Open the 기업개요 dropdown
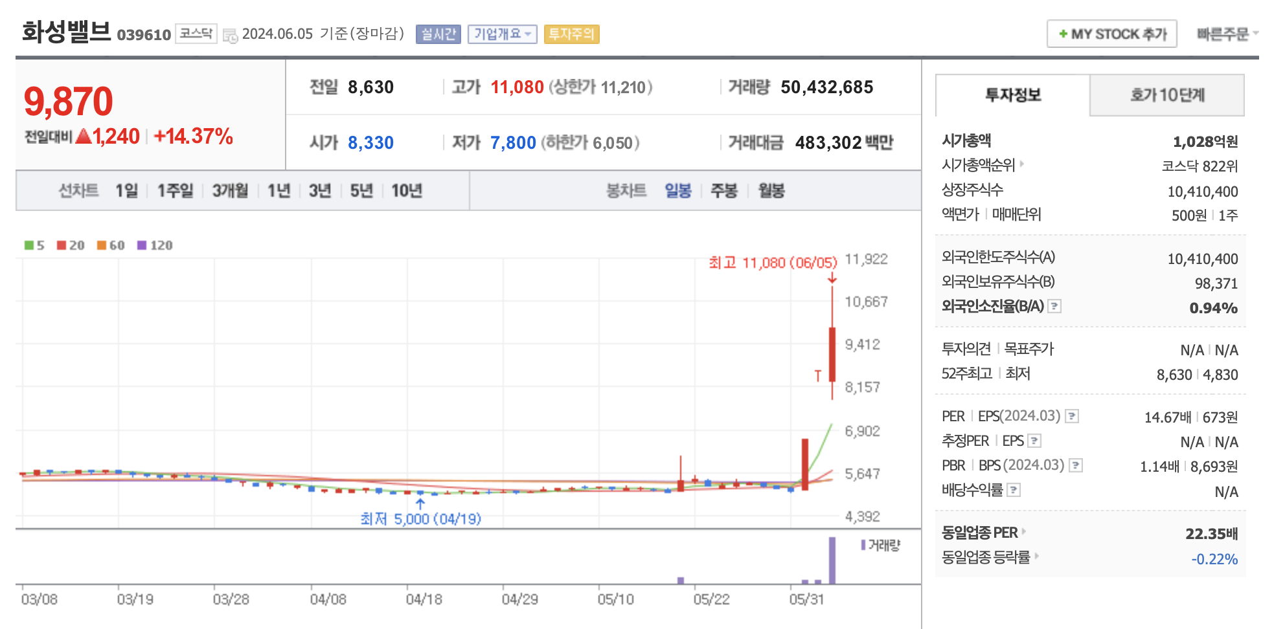Image resolution: width=1285 pixels, height=629 pixels. click(x=503, y=34)
